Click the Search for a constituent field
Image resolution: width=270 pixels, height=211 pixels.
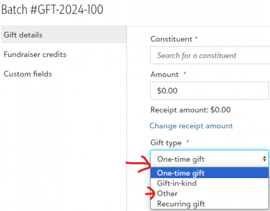210,55
